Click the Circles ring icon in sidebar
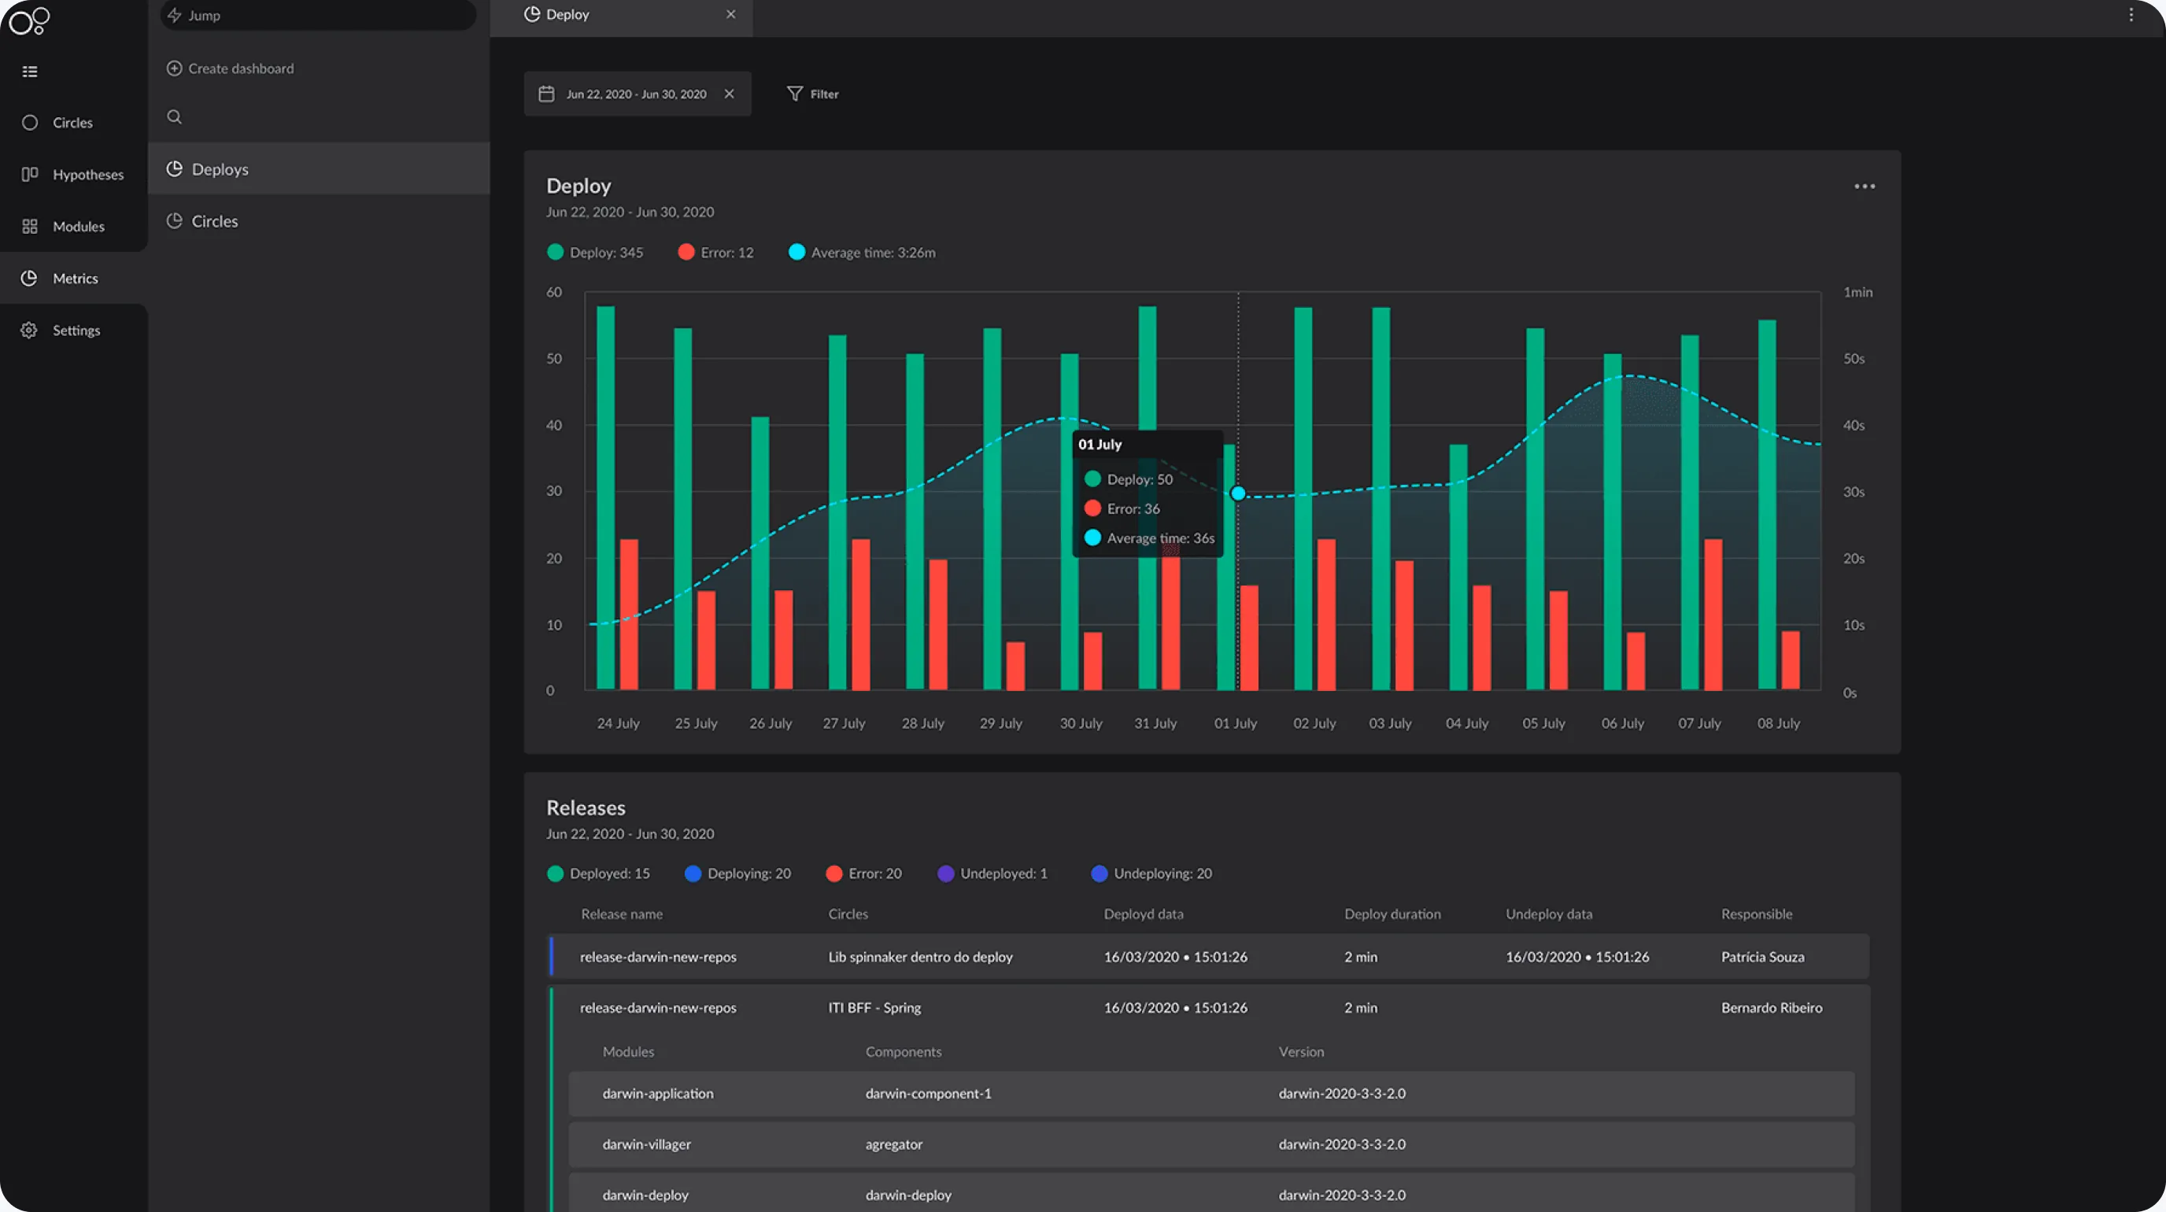 point(29,123)
